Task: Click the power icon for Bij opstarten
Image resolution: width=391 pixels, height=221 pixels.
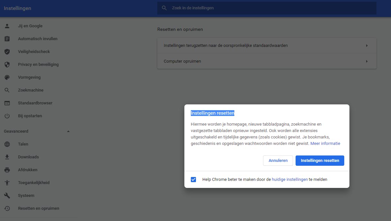Action: pyautogui.click(x=7, y=116)
